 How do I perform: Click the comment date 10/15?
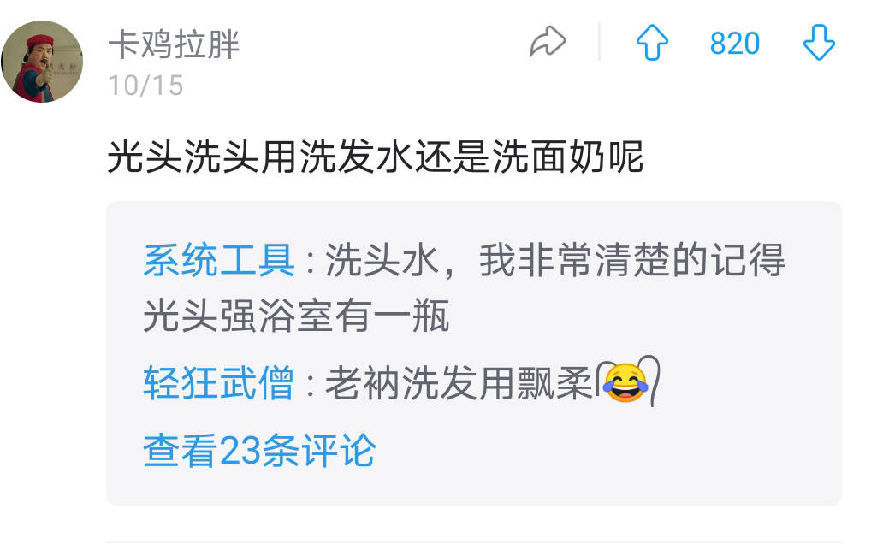point(145,86)
